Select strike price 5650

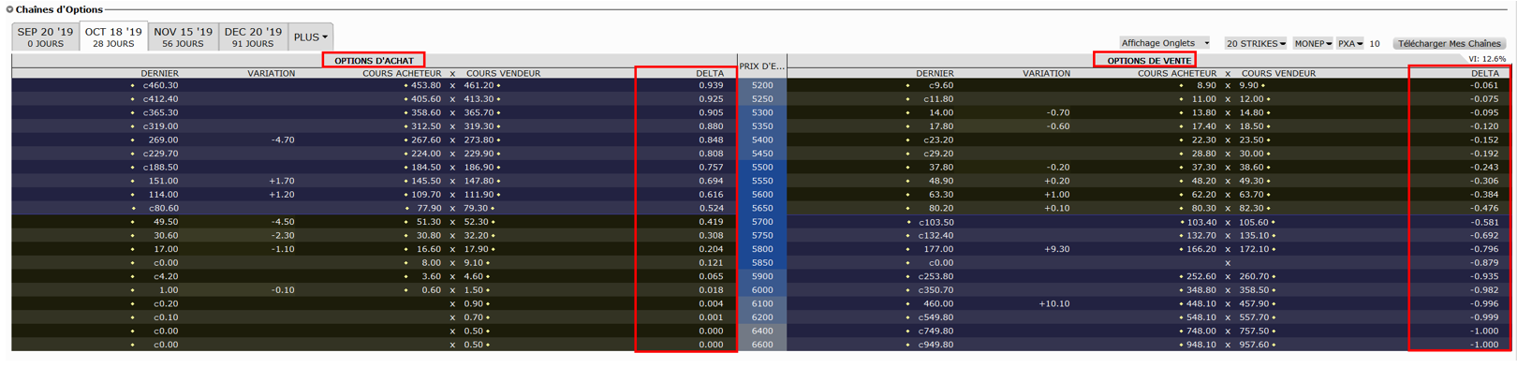coord(762,208)
